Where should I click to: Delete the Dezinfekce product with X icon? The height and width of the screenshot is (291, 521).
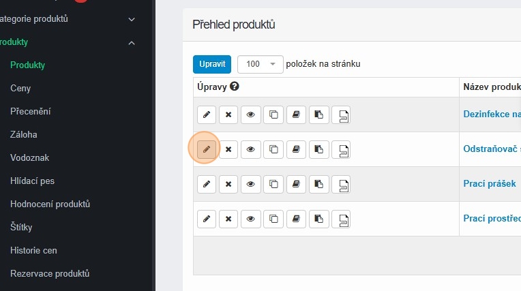[x=228, y=114]
